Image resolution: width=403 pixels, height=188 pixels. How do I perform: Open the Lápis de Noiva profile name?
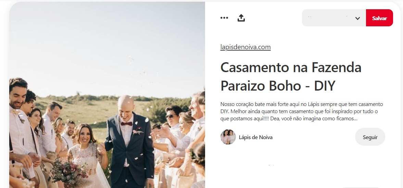(256, 137)
